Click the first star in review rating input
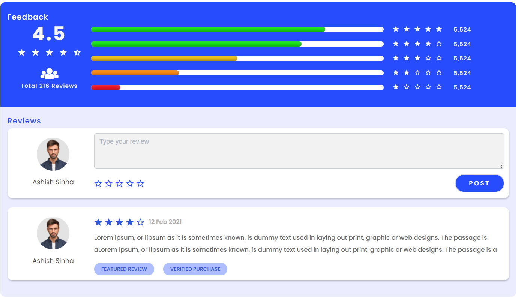 click(98, 184)
